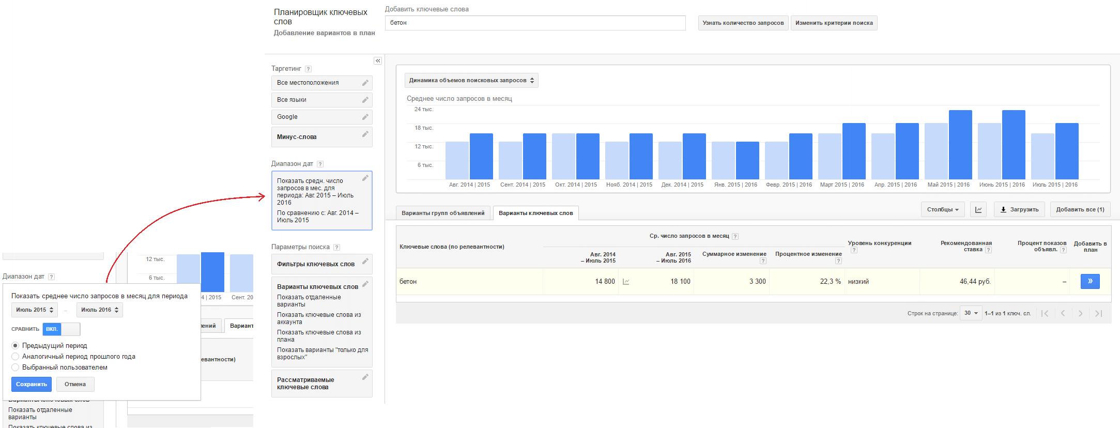Click the Май 2015 | 2016 axis label

coord(948,185)
